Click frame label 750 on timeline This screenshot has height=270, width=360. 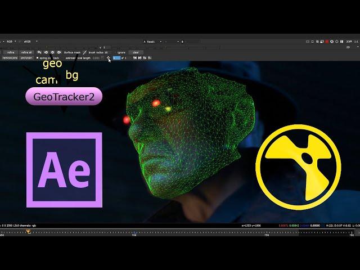click(x=267, y=235)
